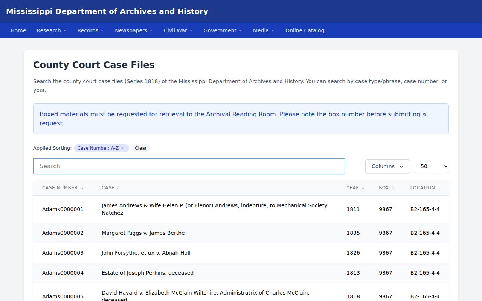Change the 50 rows-per-page selector

click(431, 166)
